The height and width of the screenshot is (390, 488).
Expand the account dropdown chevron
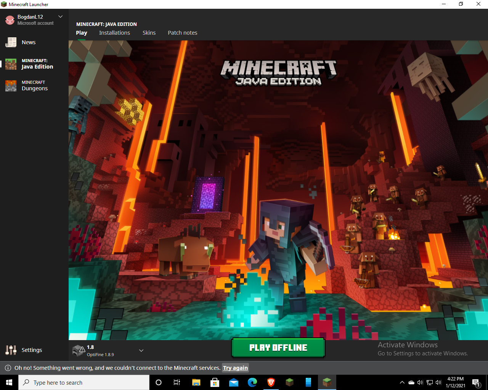[x=60, y=17]
